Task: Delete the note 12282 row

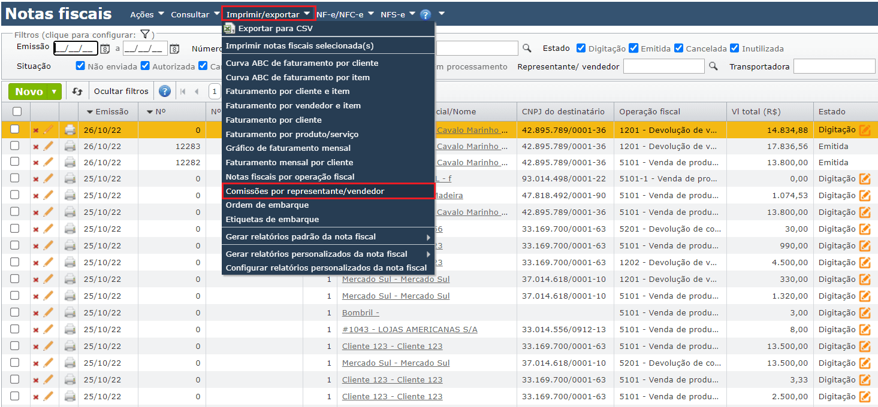Action: [36, 163]
